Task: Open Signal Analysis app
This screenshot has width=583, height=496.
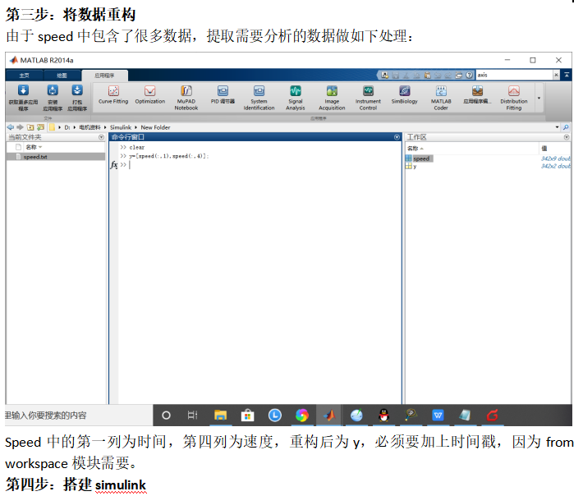Action: (x=296, y=98)
